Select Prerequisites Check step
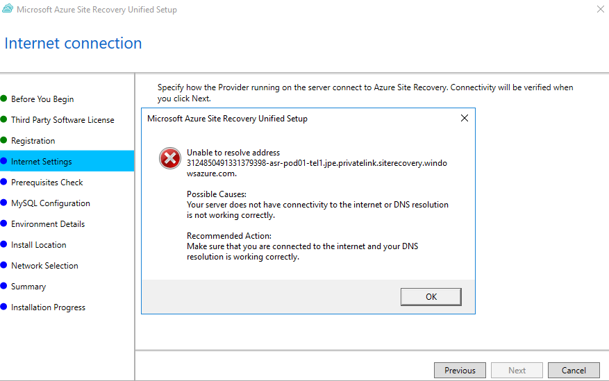This screenshot has width=609, height=381. pos(47,183)
